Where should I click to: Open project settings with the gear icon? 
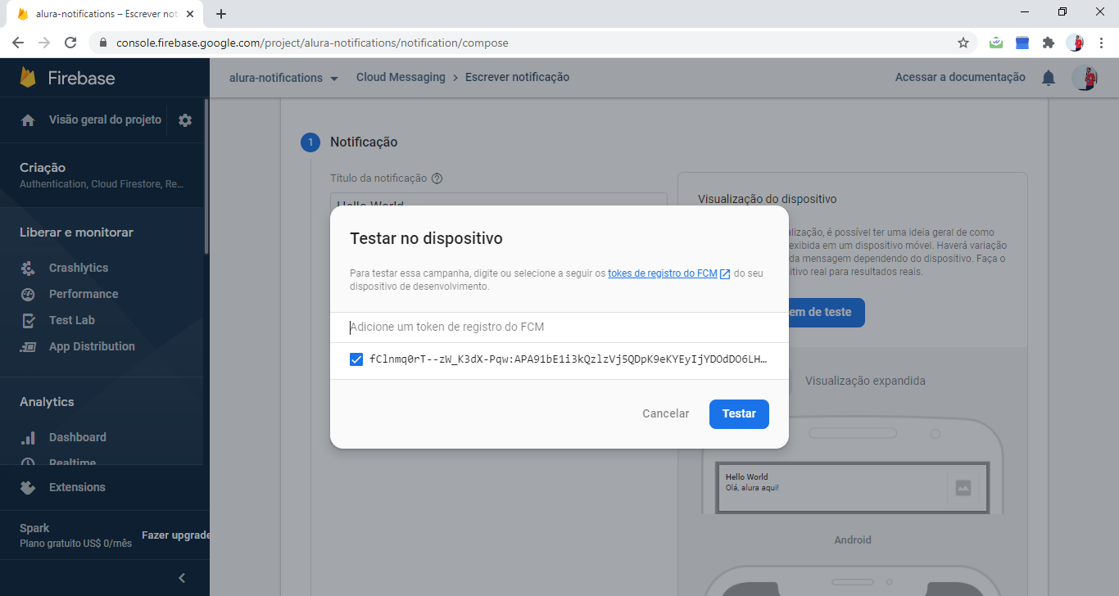[x=185, y=120]
